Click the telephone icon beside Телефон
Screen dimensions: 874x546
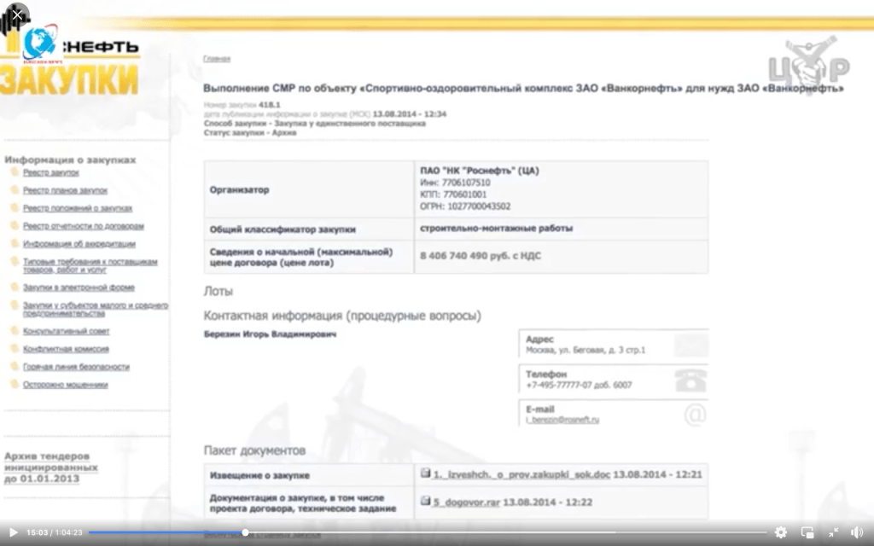[690, 380]
